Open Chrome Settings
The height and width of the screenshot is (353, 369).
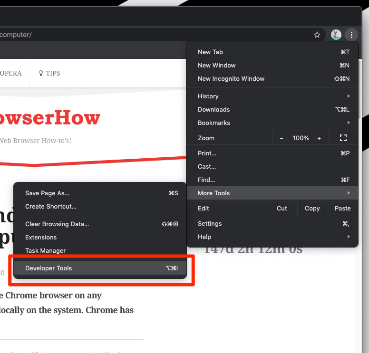(x=272, y=224)
